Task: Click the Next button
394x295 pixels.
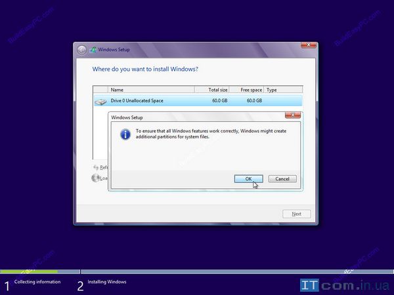Action: pyautogui.click(x=296, y=214)
